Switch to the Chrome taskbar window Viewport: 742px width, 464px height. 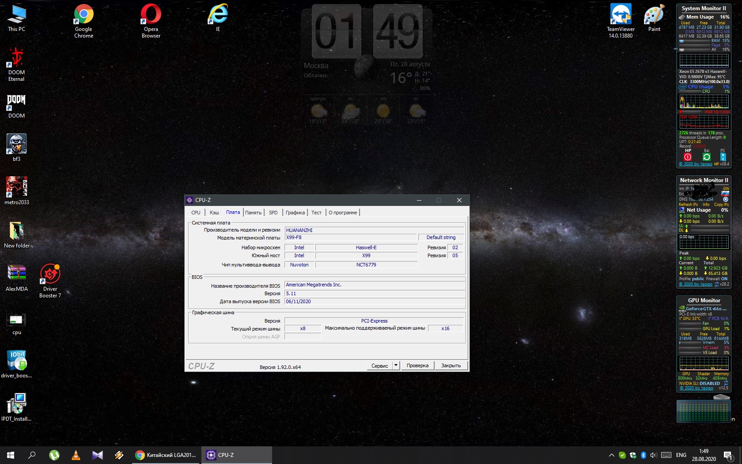click(167, 455)
